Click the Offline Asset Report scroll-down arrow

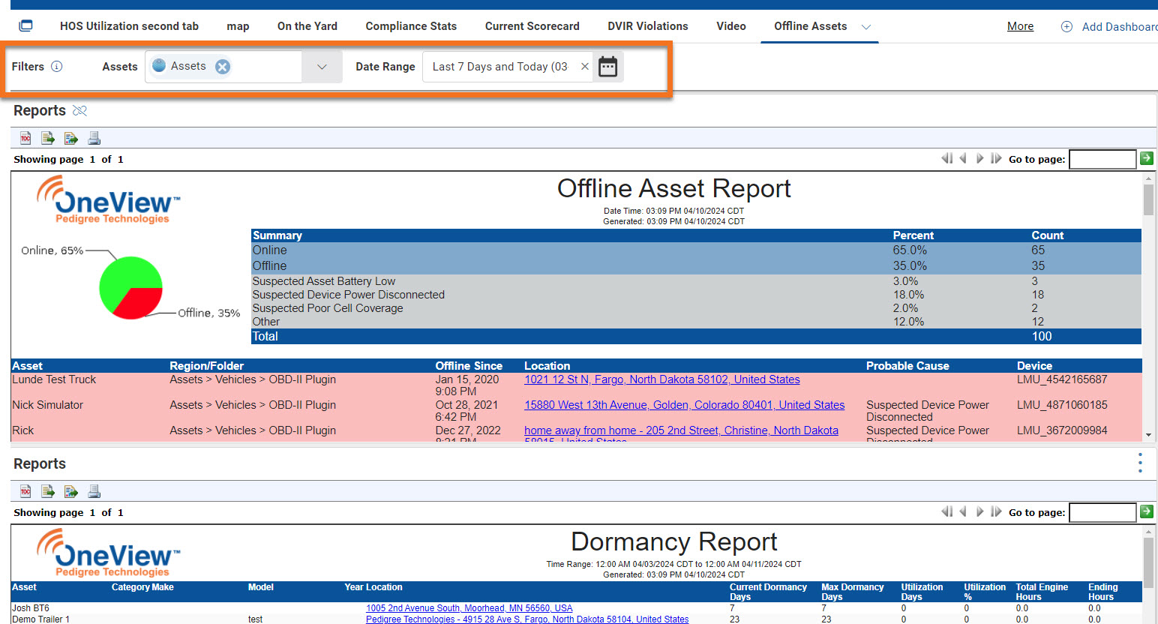[1148, 435]
